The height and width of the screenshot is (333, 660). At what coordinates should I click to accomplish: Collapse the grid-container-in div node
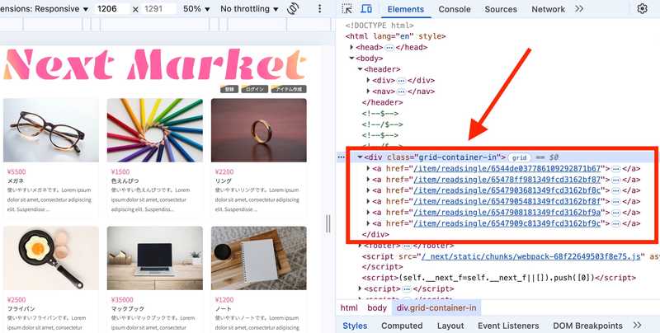(360, 157)
